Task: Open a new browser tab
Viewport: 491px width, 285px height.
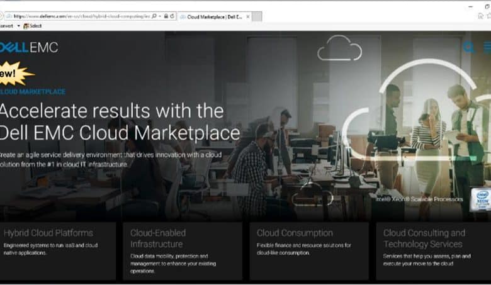Action: (257, 17)
